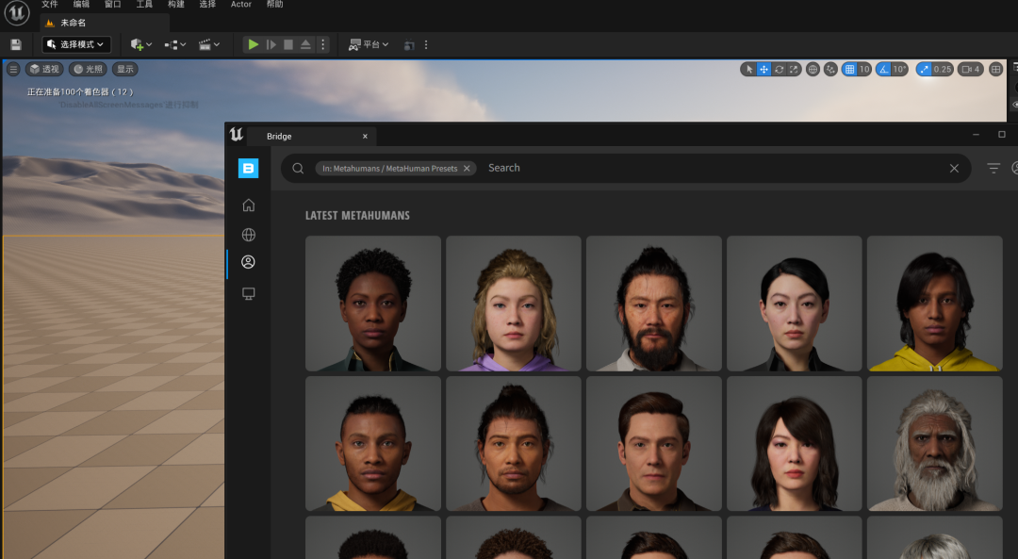
Task: Click the skip/advance frame playback button
Action: [271, 44]
